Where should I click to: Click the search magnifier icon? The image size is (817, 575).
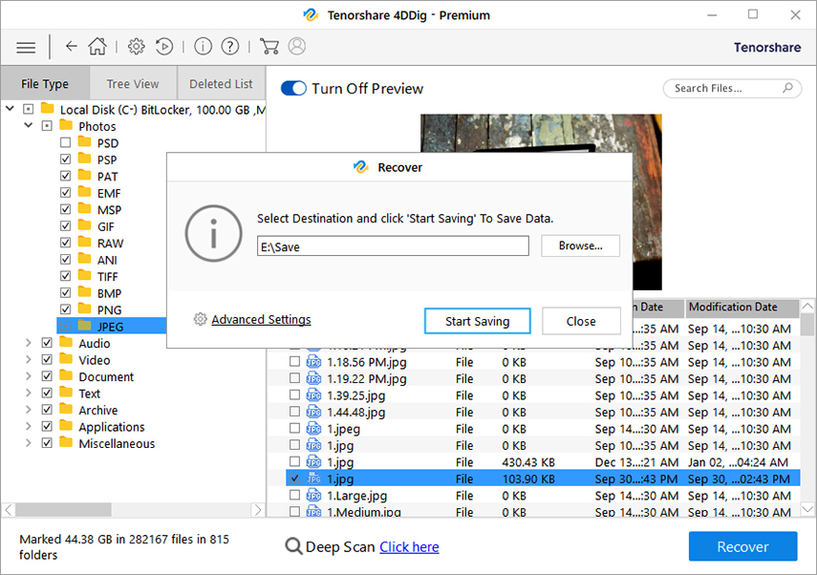pyautogui.click(x=787, y=88)
